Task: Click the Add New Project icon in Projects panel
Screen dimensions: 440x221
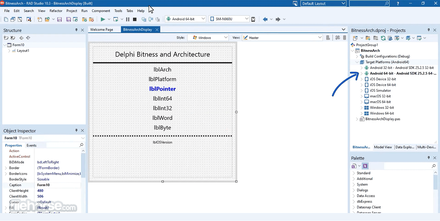Action: [355, 38]
